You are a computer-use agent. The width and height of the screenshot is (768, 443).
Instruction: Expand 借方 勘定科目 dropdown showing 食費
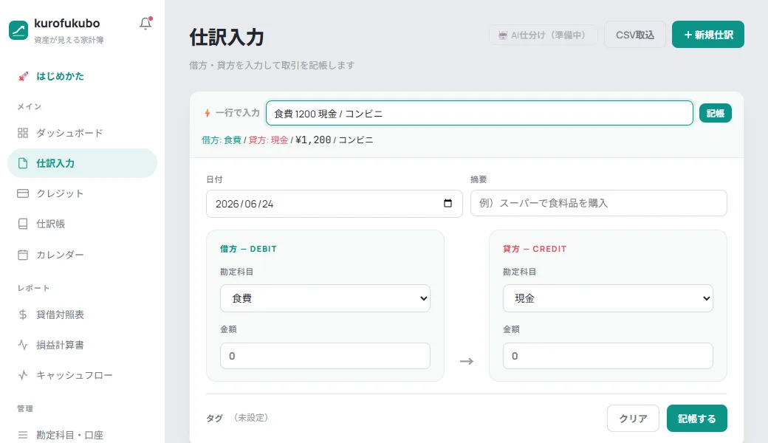(325, 298)
